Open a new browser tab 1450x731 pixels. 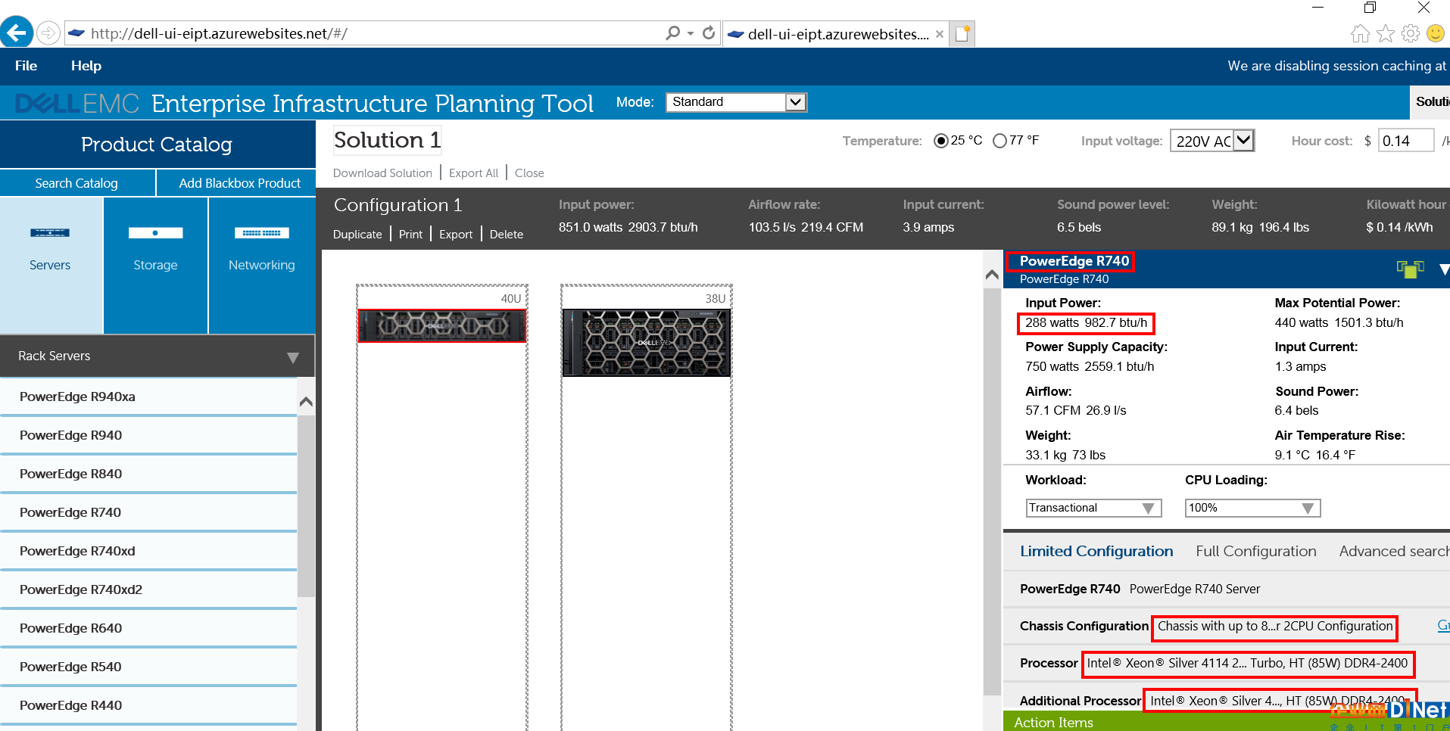click(962, 33)
